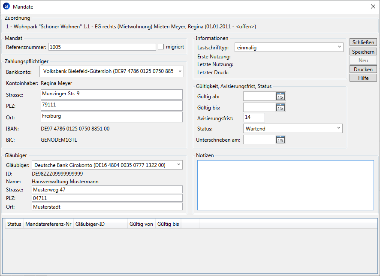
Task: Toggle the migriert checkbox
Action: point(161,47)
